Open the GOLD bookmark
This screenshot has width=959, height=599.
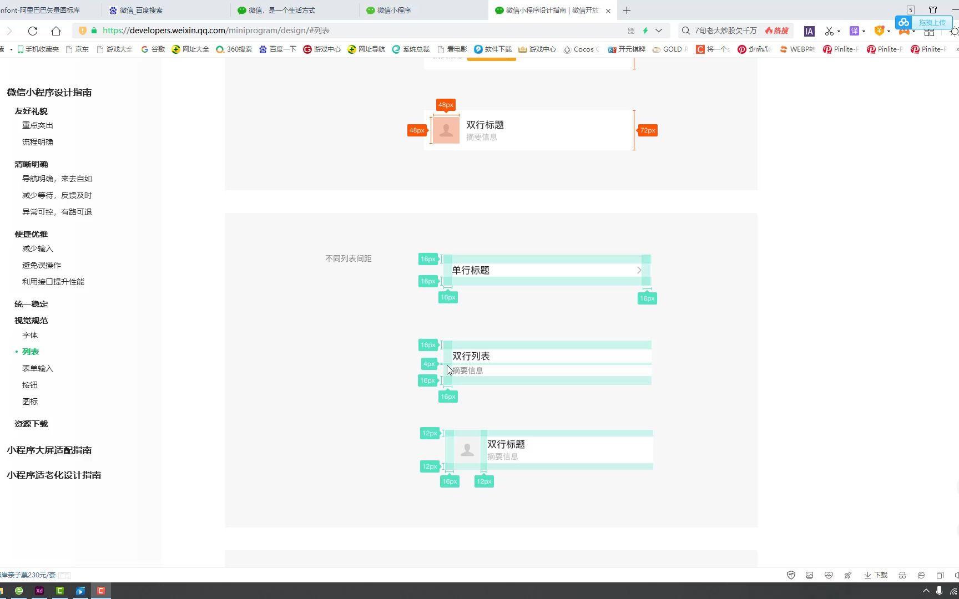[670, 49]
